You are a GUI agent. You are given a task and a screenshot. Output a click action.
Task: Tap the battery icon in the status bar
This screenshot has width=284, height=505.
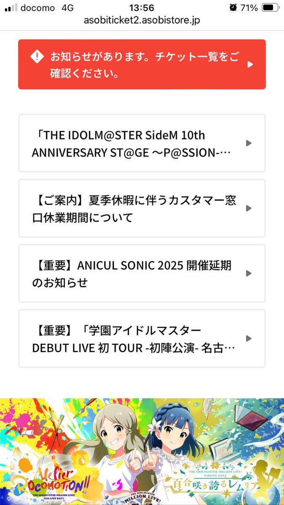pos(269,8)
